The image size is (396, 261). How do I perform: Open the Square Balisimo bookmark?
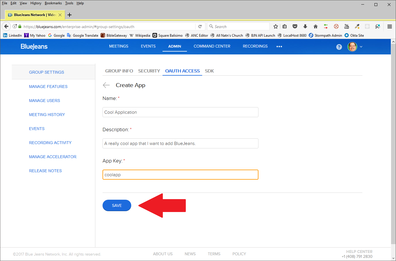tap(167, 35)
